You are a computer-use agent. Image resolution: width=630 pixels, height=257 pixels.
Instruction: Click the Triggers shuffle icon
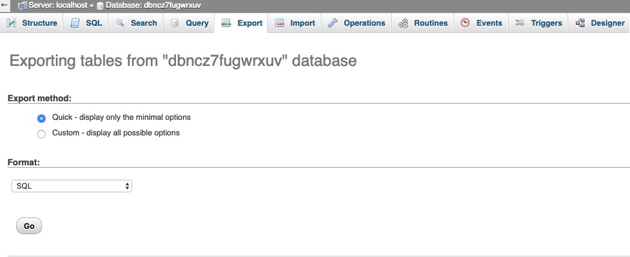(520, 22)
